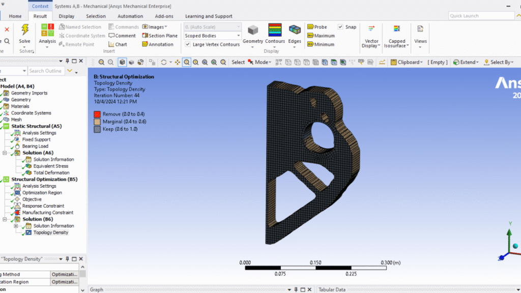Viewport: 521px width, 293px height.
Task: Switch to the Display ribbon tab
Action: [x=66, y=16]
